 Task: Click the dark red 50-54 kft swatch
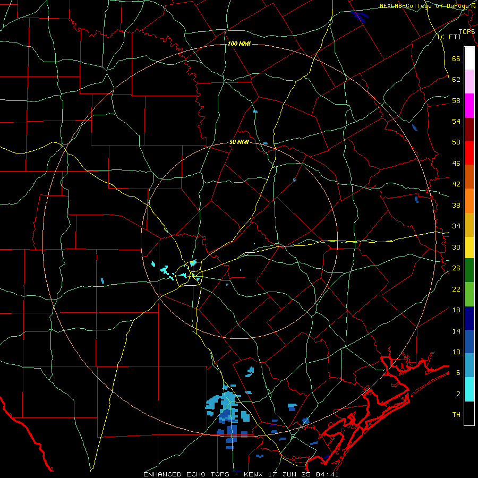tap(469, 129)
